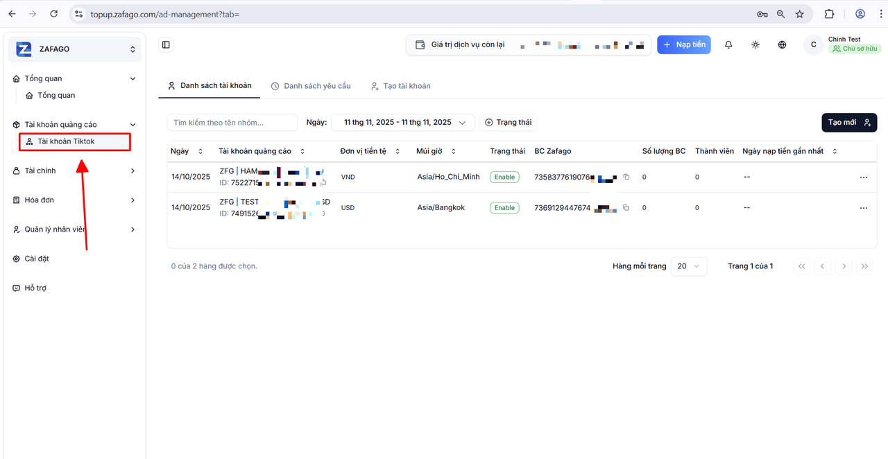Open row actions for Asia/Ho_Chi_Minh account
Screen dimensions: 888x459
tap(863, 177)
